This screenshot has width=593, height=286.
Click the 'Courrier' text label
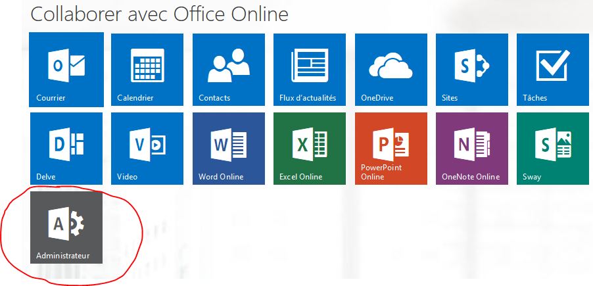tap(51, 98)
